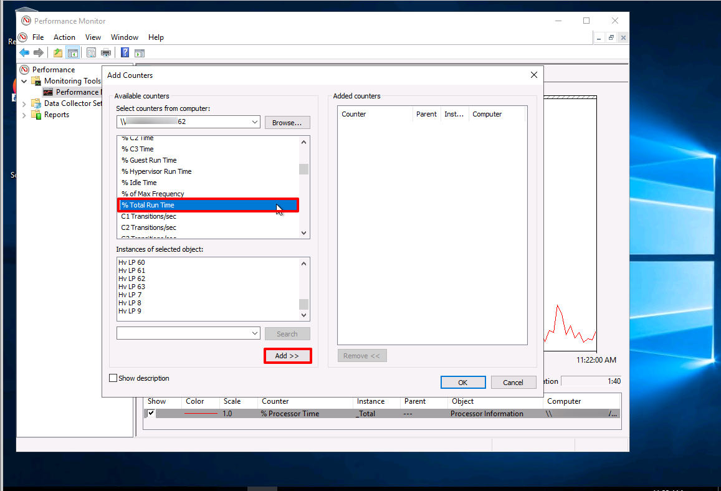
Task: Open the View menu
Action: click(x=93, y=37)
